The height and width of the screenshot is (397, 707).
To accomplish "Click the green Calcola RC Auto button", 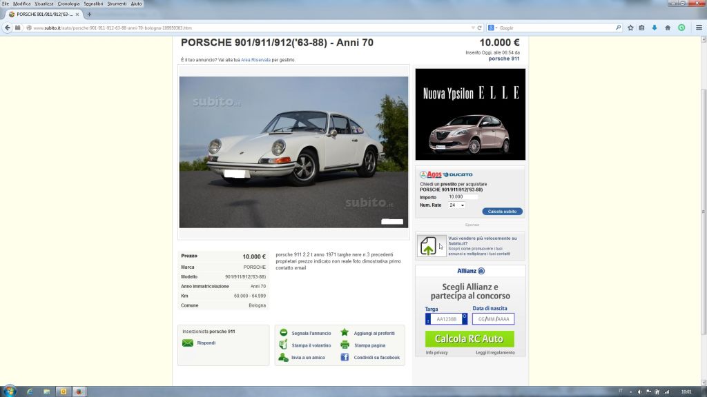I will [469, 339].
